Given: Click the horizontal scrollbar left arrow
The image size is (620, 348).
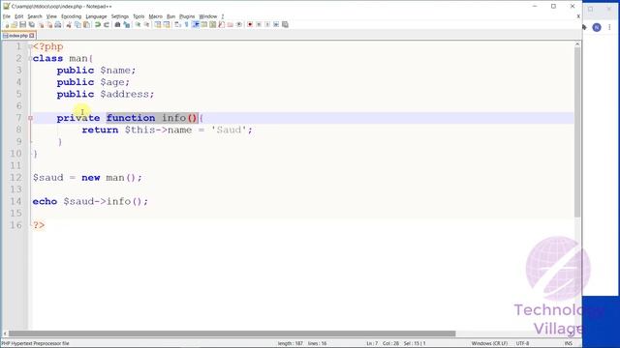Looking at the screenshot, I should point(5,333).
